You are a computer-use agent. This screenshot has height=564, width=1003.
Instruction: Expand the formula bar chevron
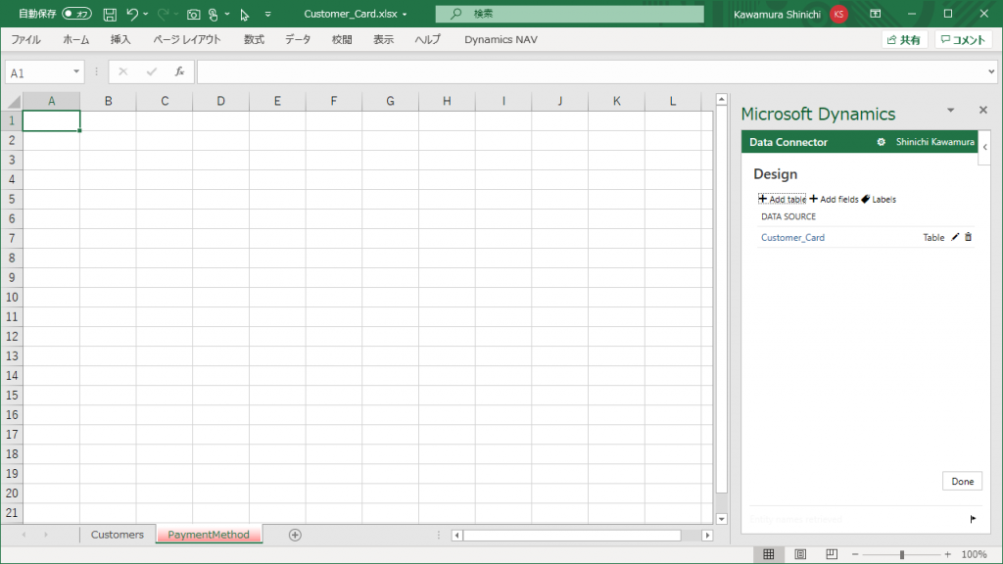point(991,71)
